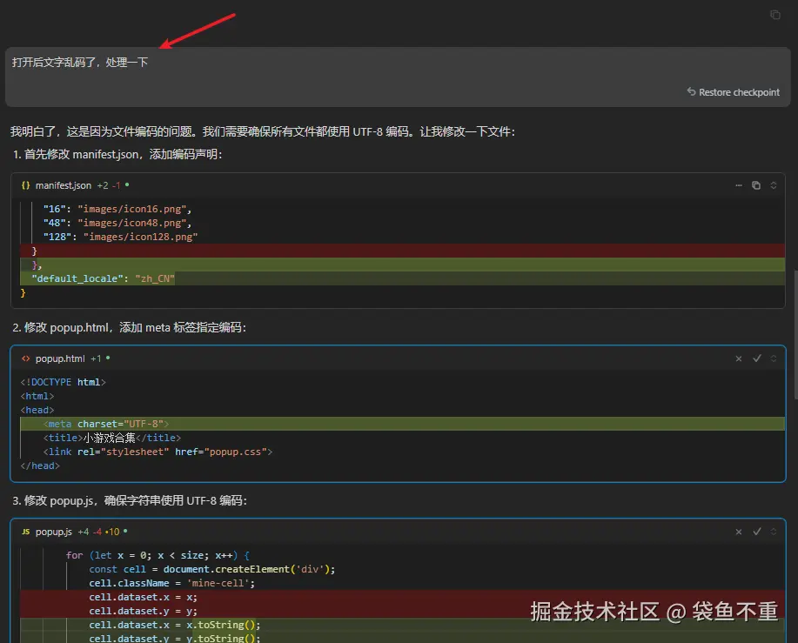Click the step text "3. 修改 popup.js"
The width and height of the screenshot is (798, 643).
[130, 500]
